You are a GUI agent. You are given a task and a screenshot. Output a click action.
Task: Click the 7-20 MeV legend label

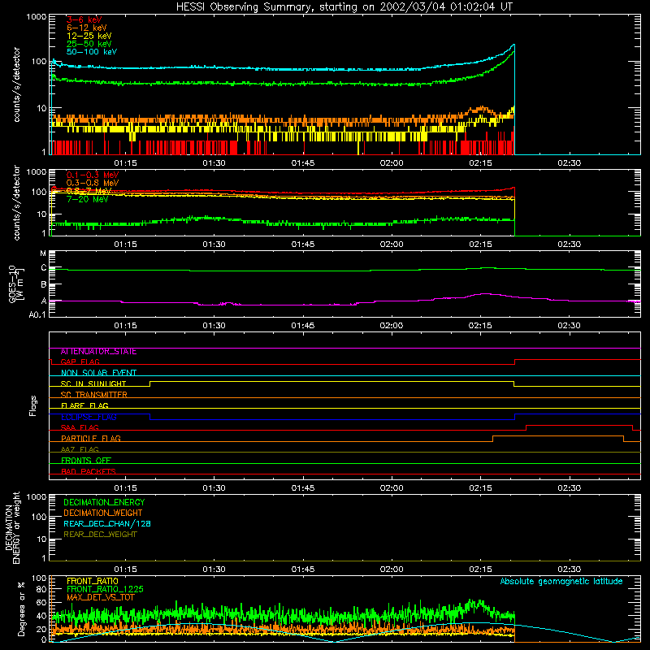pos(87,199)
